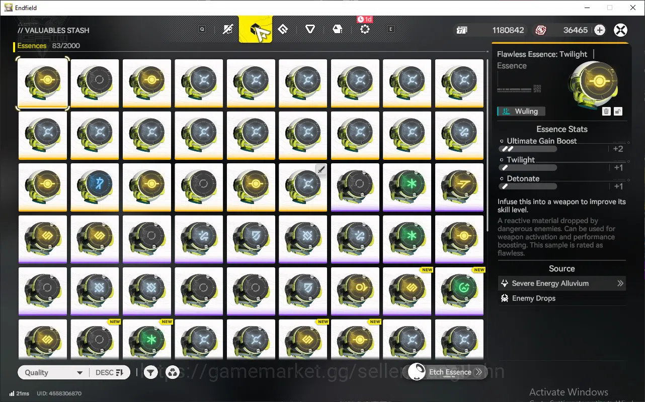Click the Essence Stats heading
This screenshot has width=645, height=402.
coord(561,129)
